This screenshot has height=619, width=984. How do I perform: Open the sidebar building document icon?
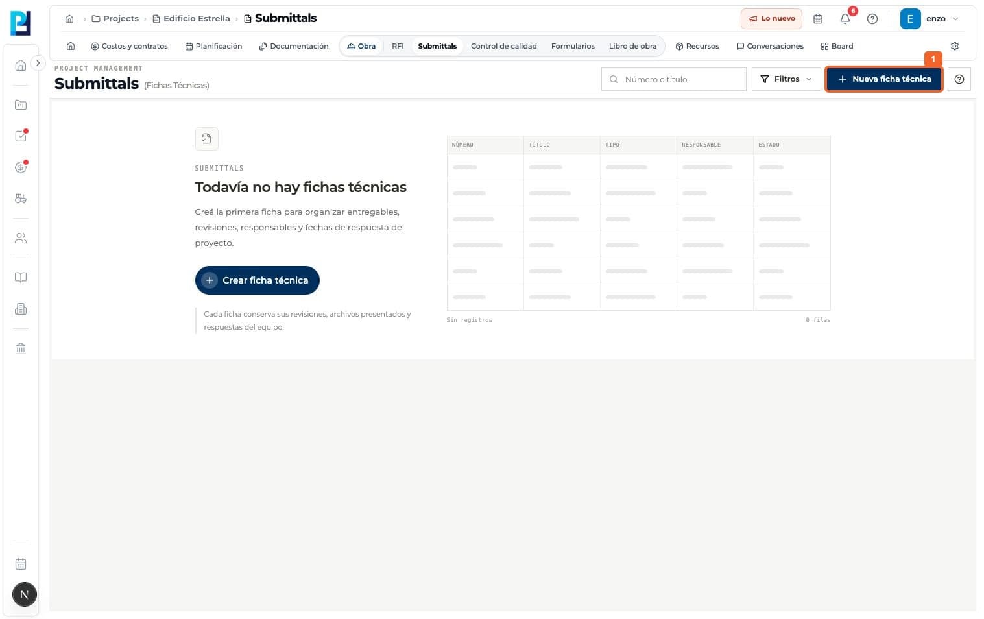click(21, 309)
